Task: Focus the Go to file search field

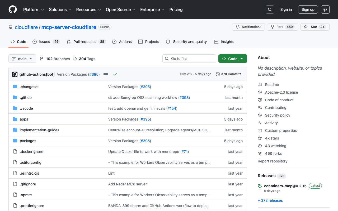Action: (x=189, y=59)
